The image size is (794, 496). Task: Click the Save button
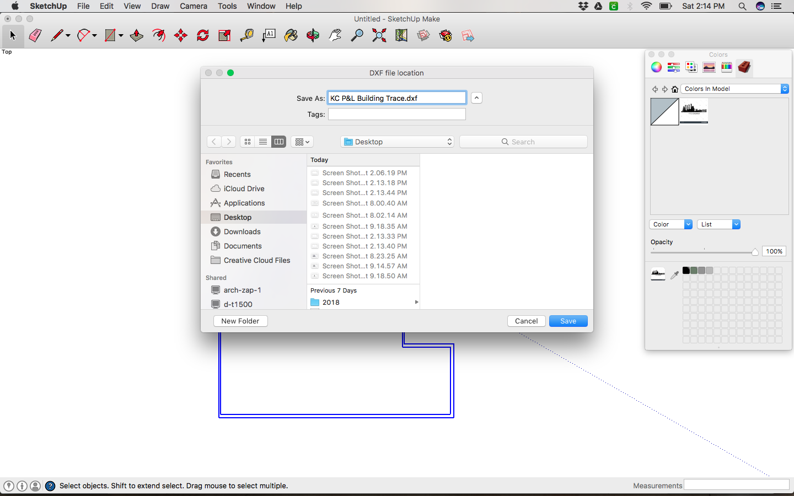pos(568,321)
